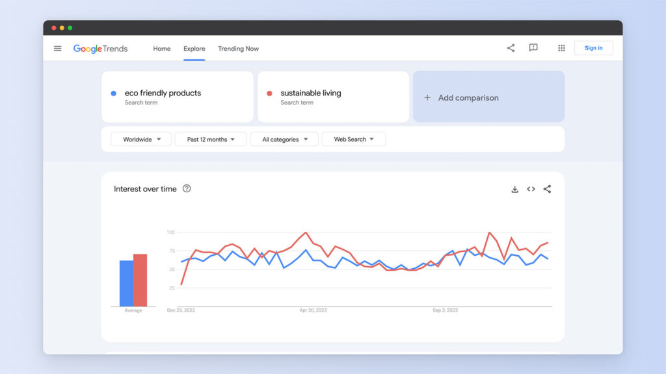Click the embed code icon

pos(531,189)
